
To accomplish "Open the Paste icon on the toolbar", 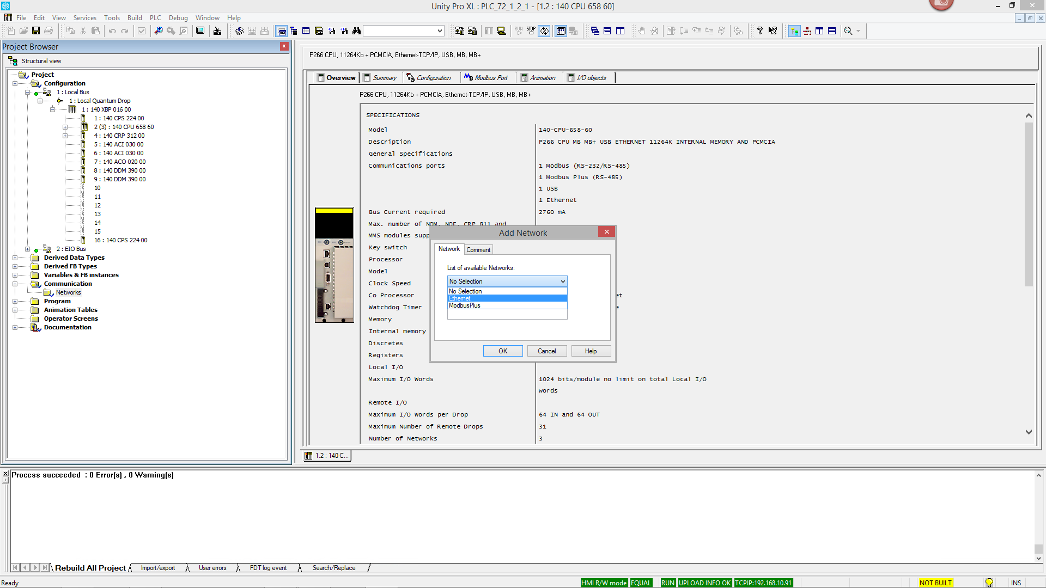I will point(95,30).
